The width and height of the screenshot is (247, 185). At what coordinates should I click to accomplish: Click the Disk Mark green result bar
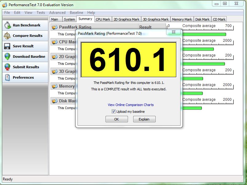(x=192, y=108)
